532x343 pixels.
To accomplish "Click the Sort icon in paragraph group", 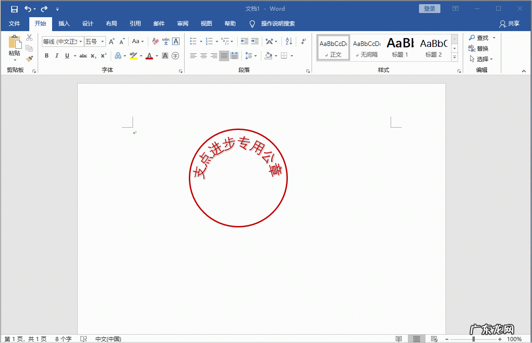I will click(289, 41).
